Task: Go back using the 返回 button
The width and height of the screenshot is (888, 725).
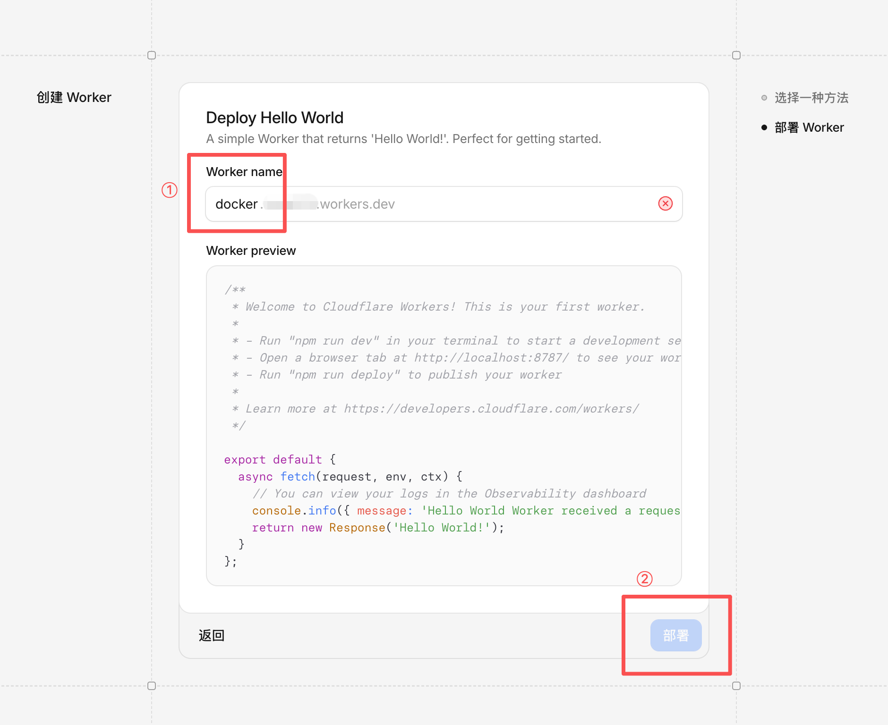Action: 211,635
